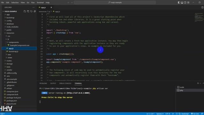Click Spaces: 4 indentation setting
The image size is (204, 115).
point(160,114)
